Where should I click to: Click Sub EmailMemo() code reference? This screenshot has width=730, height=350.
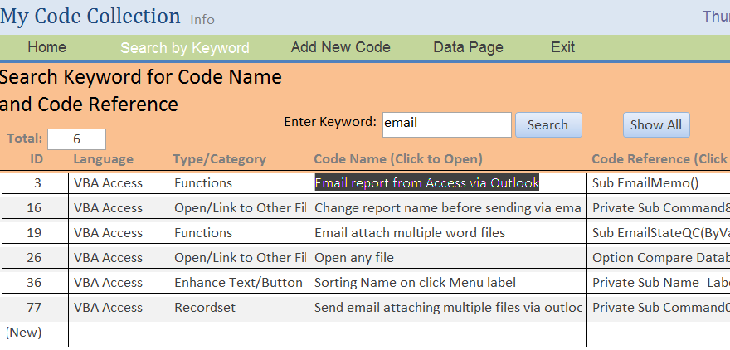(x=645, y=183)
